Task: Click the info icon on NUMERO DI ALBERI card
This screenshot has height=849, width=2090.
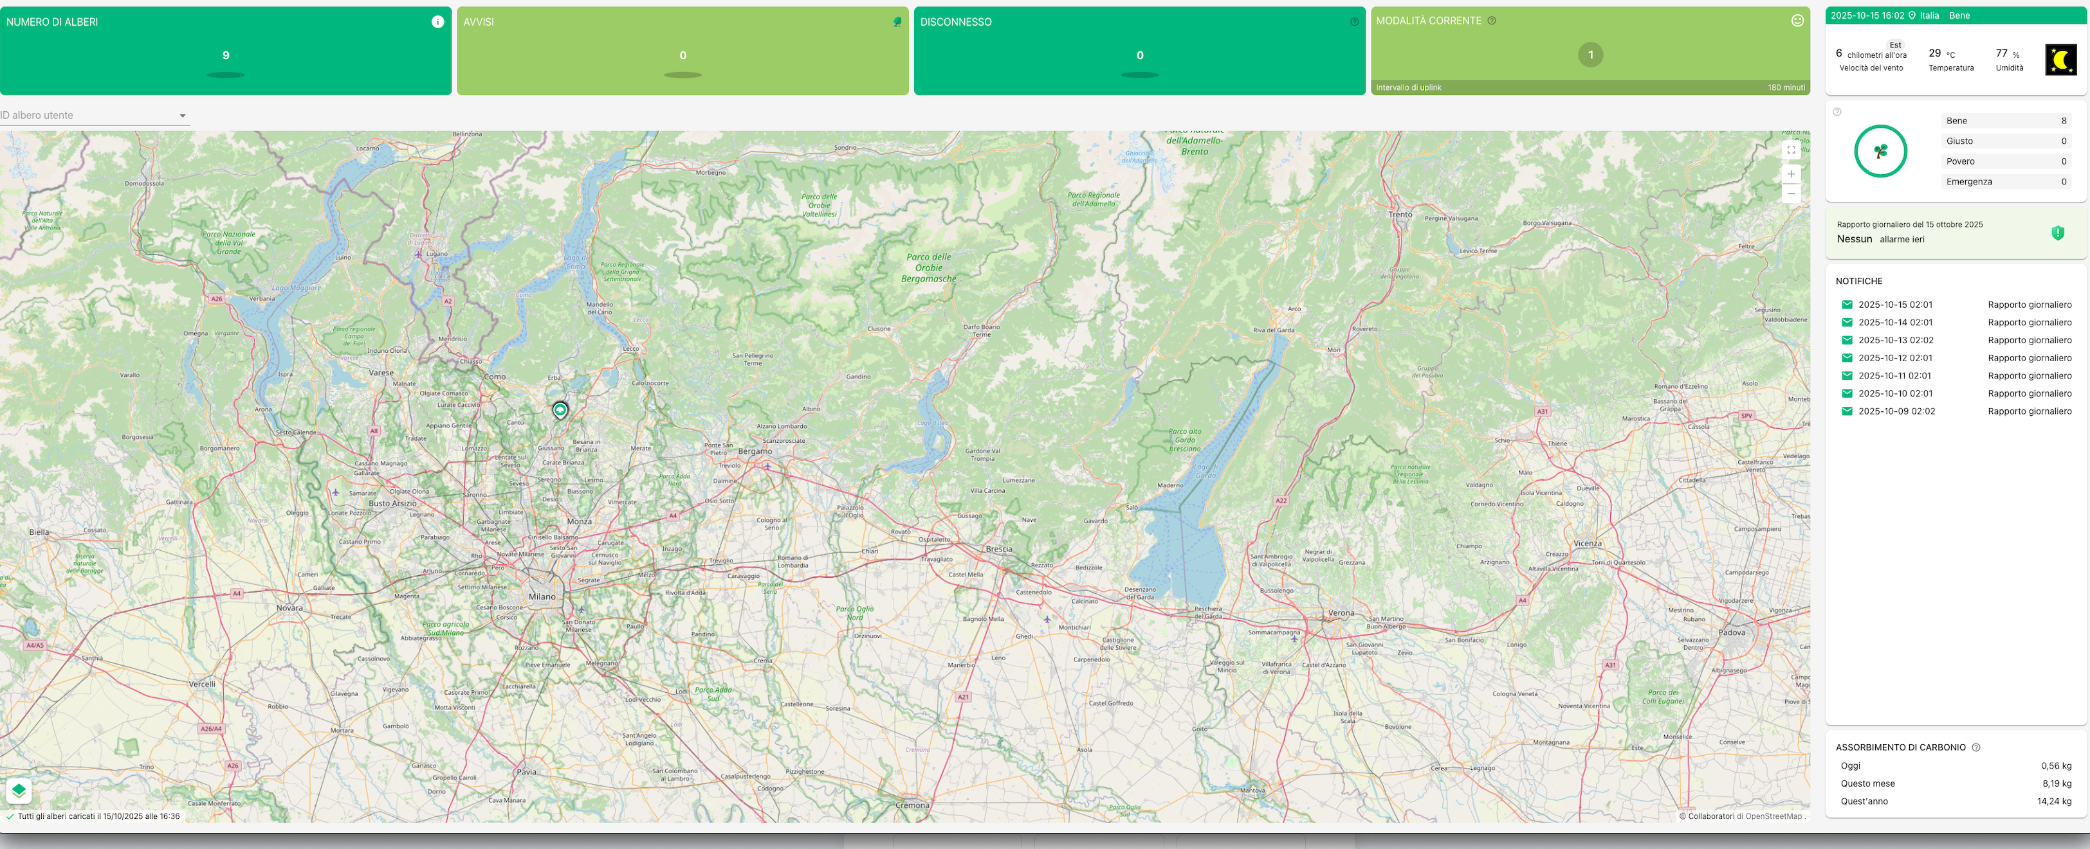Action: pyautogui.click(x=438, y=21)
